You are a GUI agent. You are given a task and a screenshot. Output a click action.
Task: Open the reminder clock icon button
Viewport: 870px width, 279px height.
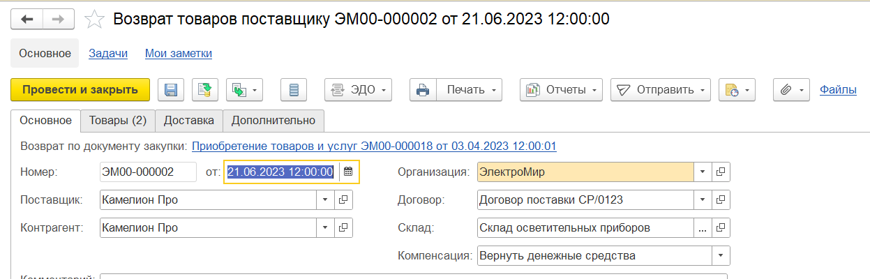point(737,89)
